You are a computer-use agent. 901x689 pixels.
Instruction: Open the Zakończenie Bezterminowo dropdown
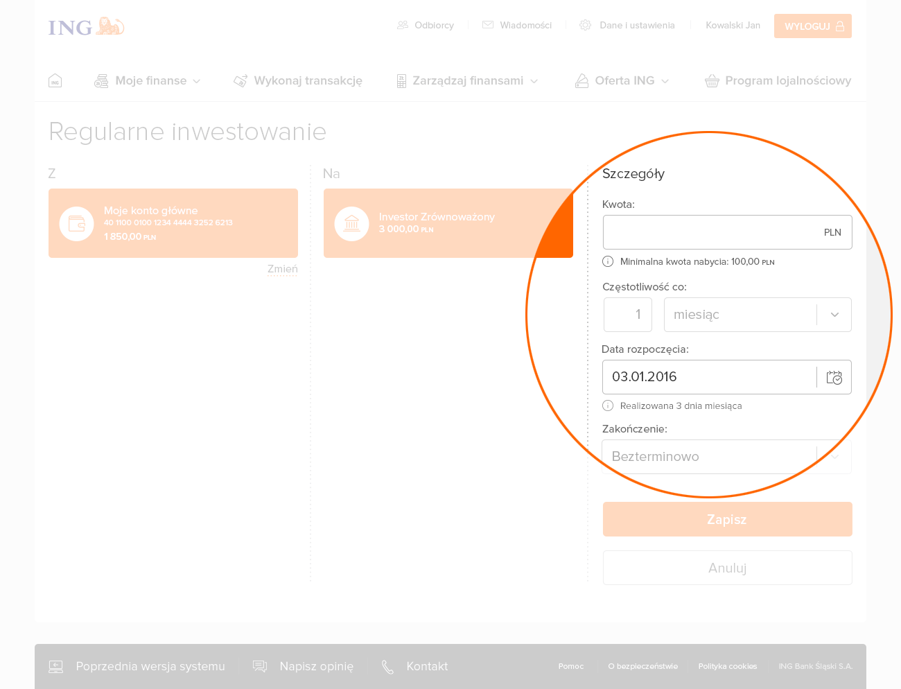tap(726, 457)
